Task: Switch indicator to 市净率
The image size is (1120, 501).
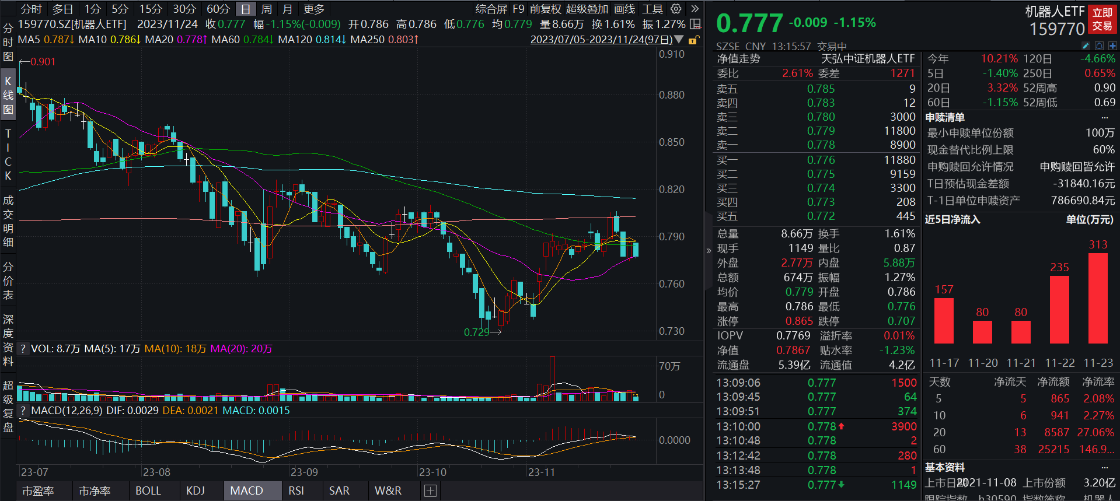Action: click(95, 491)
